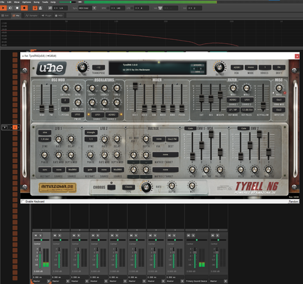Click the Glide knob in Osc Mod
The height and width of the screenshot is (284, 303).
78,88
